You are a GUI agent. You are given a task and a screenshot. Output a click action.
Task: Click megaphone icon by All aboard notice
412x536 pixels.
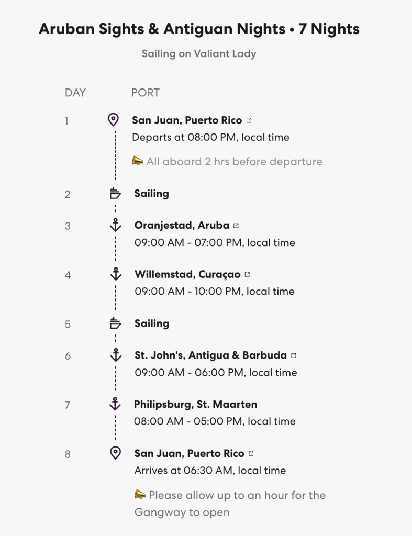(x=138, y=161)
